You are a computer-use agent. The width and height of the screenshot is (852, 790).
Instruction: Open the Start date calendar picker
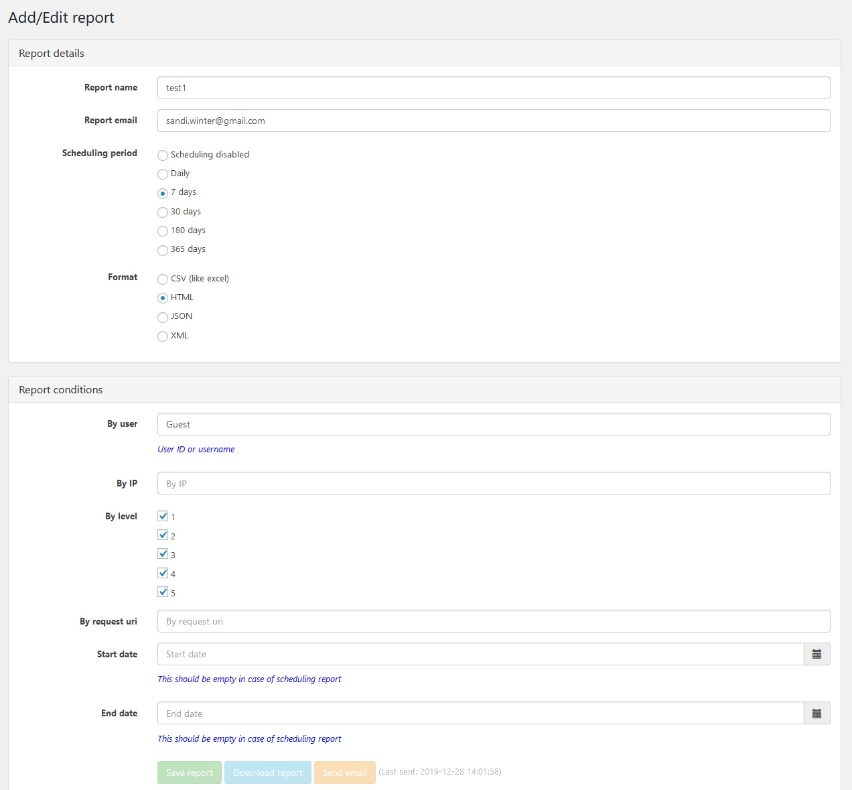click(x=816, y=654)
